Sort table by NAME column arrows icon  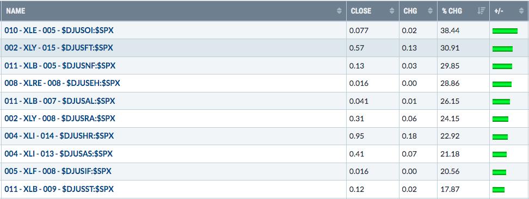(339, 11)
